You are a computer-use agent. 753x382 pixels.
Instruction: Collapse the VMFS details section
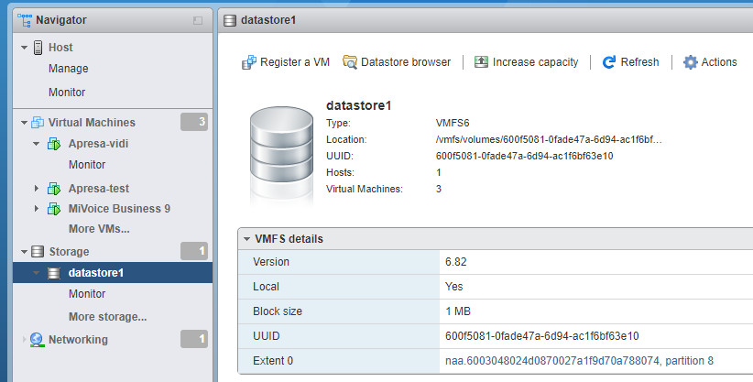click(246, 239)
